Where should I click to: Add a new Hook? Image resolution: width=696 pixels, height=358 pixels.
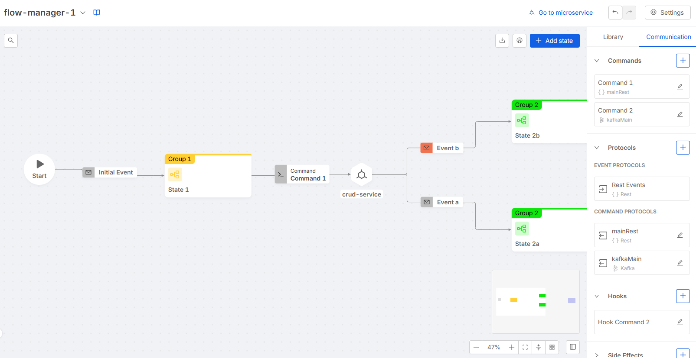[x=683, y=296]
